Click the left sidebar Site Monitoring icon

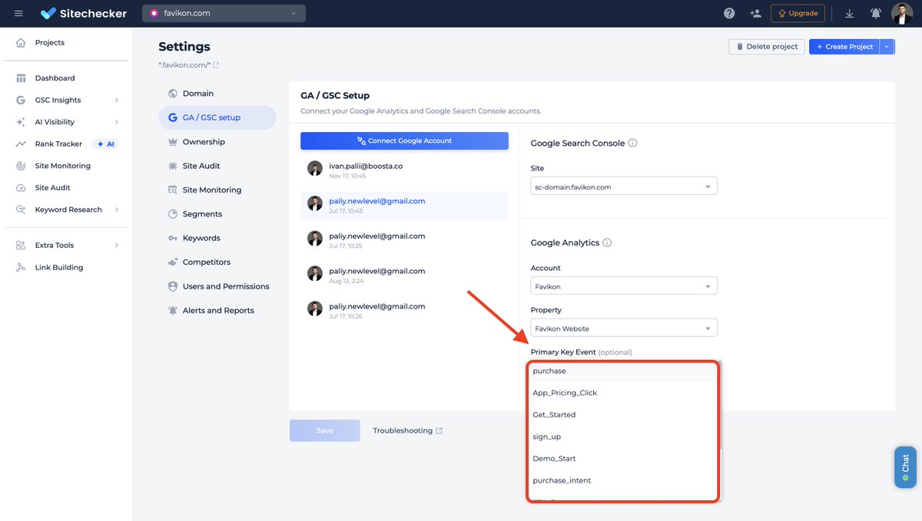pyautogui.click(x=21, y=166)
